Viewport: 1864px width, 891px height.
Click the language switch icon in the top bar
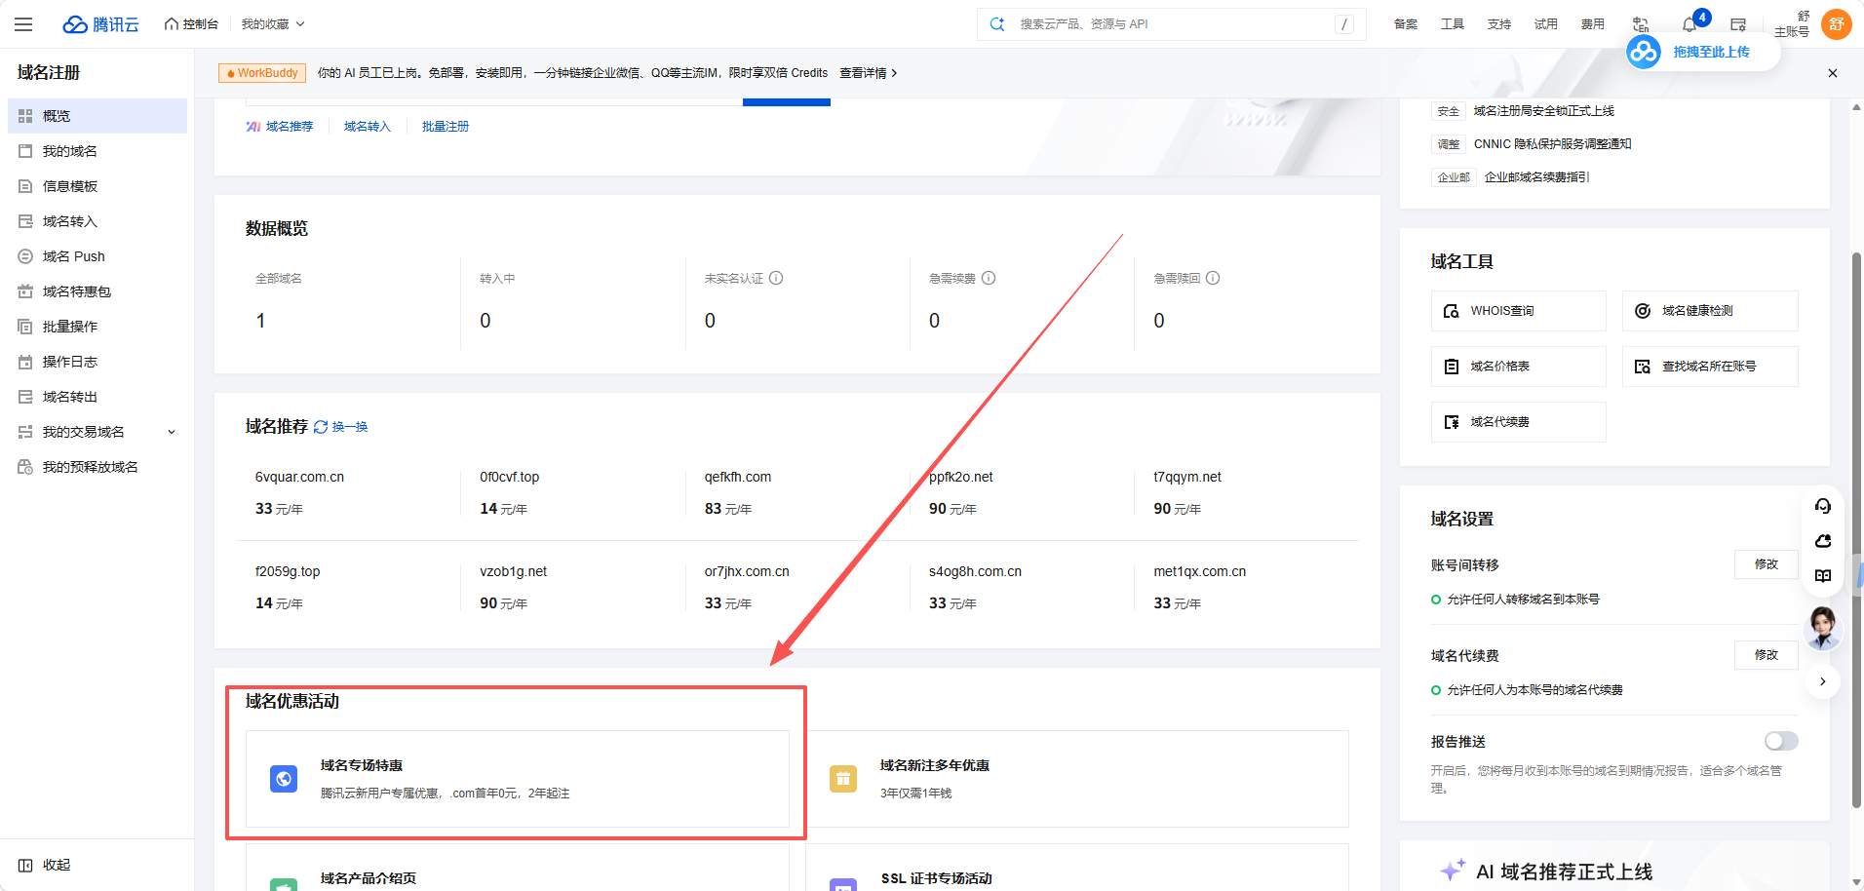point(1641,24)
